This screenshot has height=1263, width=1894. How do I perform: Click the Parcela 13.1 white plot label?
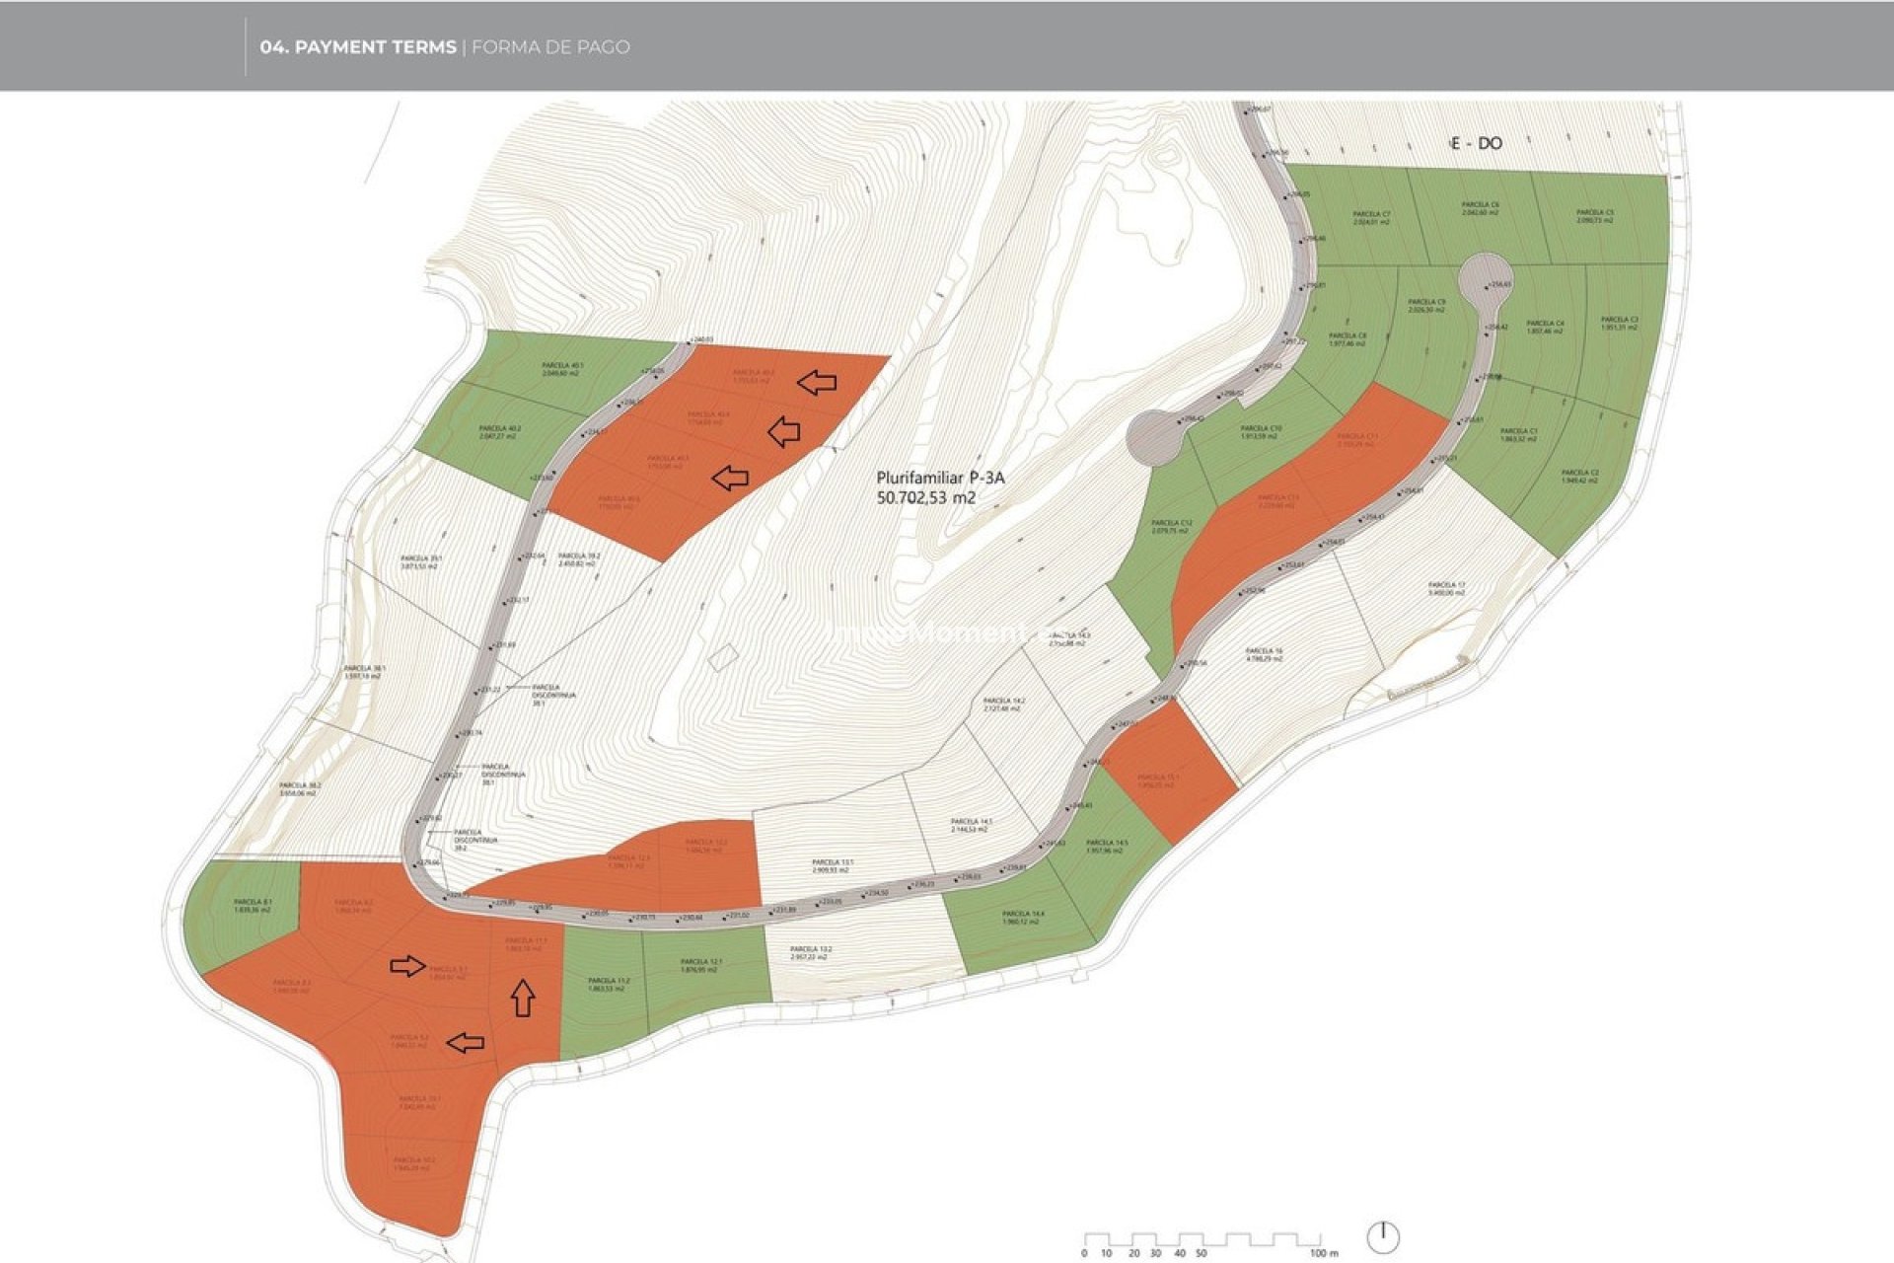tap(833, 865)
